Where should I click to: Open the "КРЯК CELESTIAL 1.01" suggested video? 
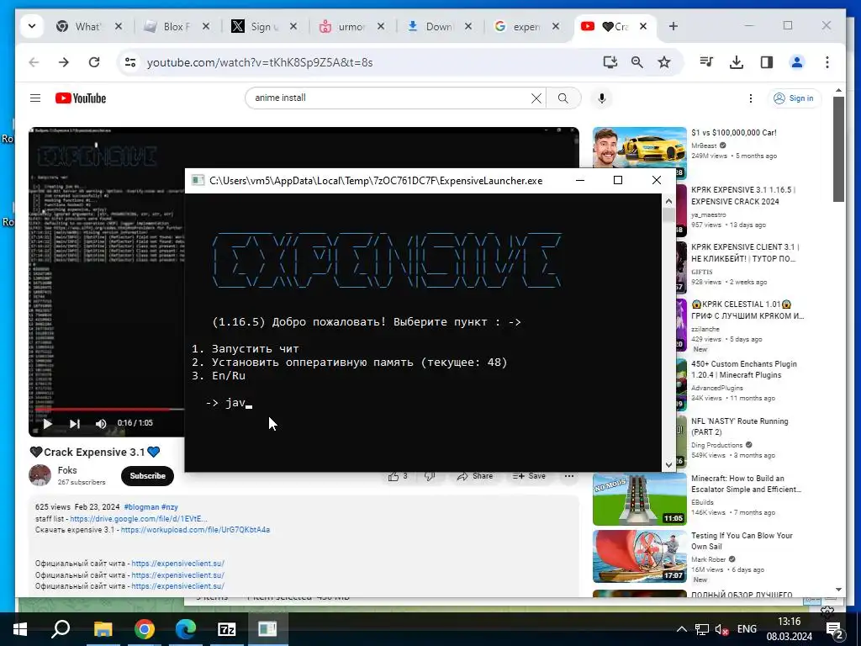coord(747,310)
